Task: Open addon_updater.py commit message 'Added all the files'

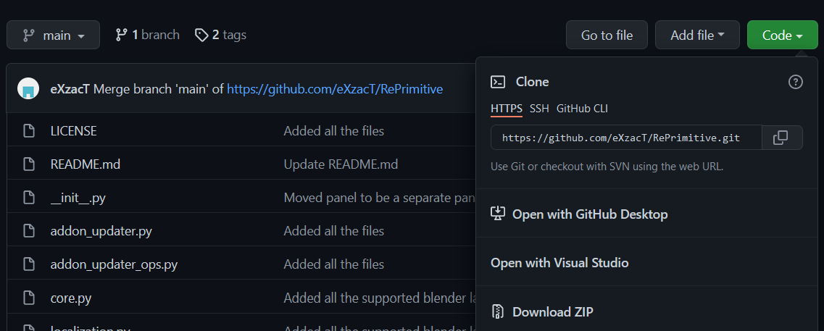Action: 333,231
